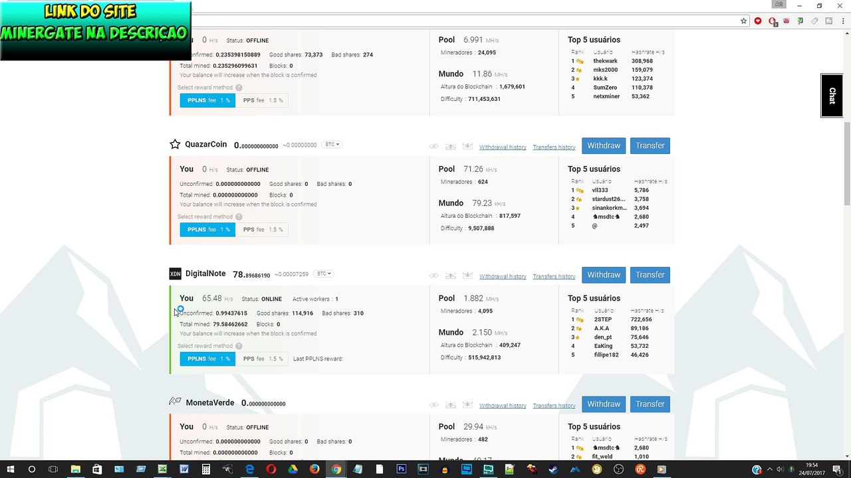Click the MonetaVerde Transfer button
The width and height of the screenshot is (851, 478).
click(x=650, y=404)
